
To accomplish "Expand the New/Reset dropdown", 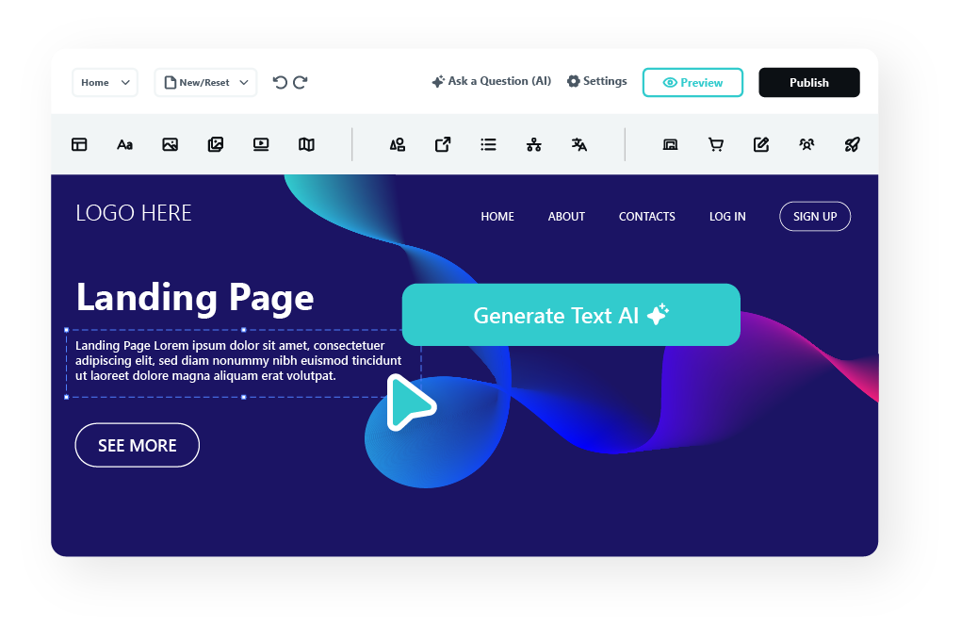I will 205,83.
